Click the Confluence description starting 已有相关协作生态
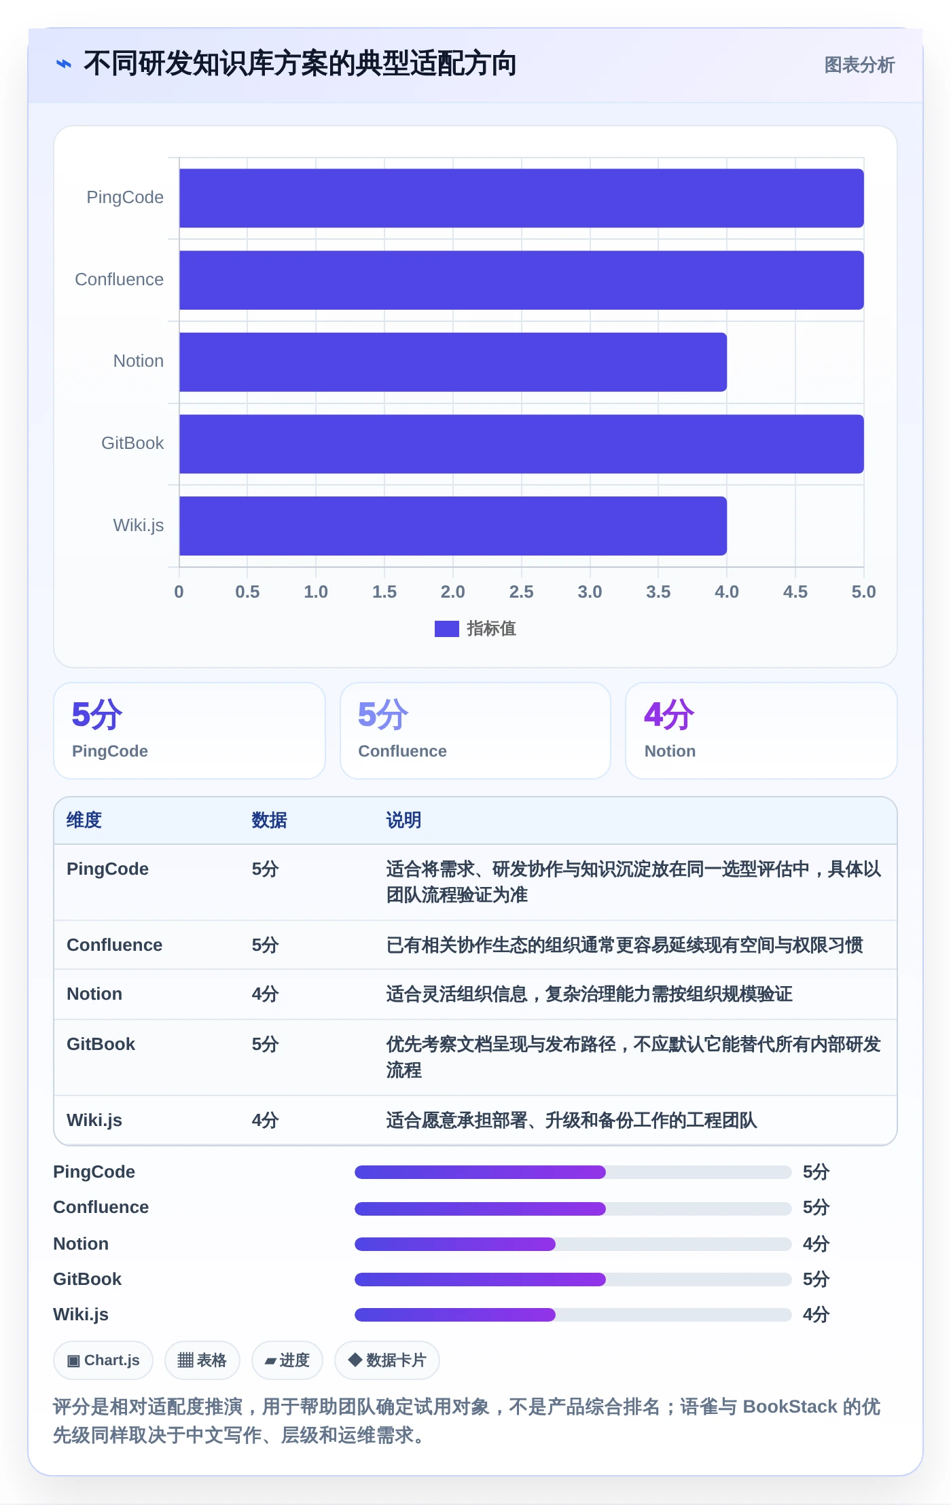This screenshot has width=951, height=1505. [624, 945]
